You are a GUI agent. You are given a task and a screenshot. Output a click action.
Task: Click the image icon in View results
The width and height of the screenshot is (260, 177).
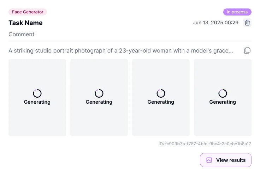tap(209, 160)
